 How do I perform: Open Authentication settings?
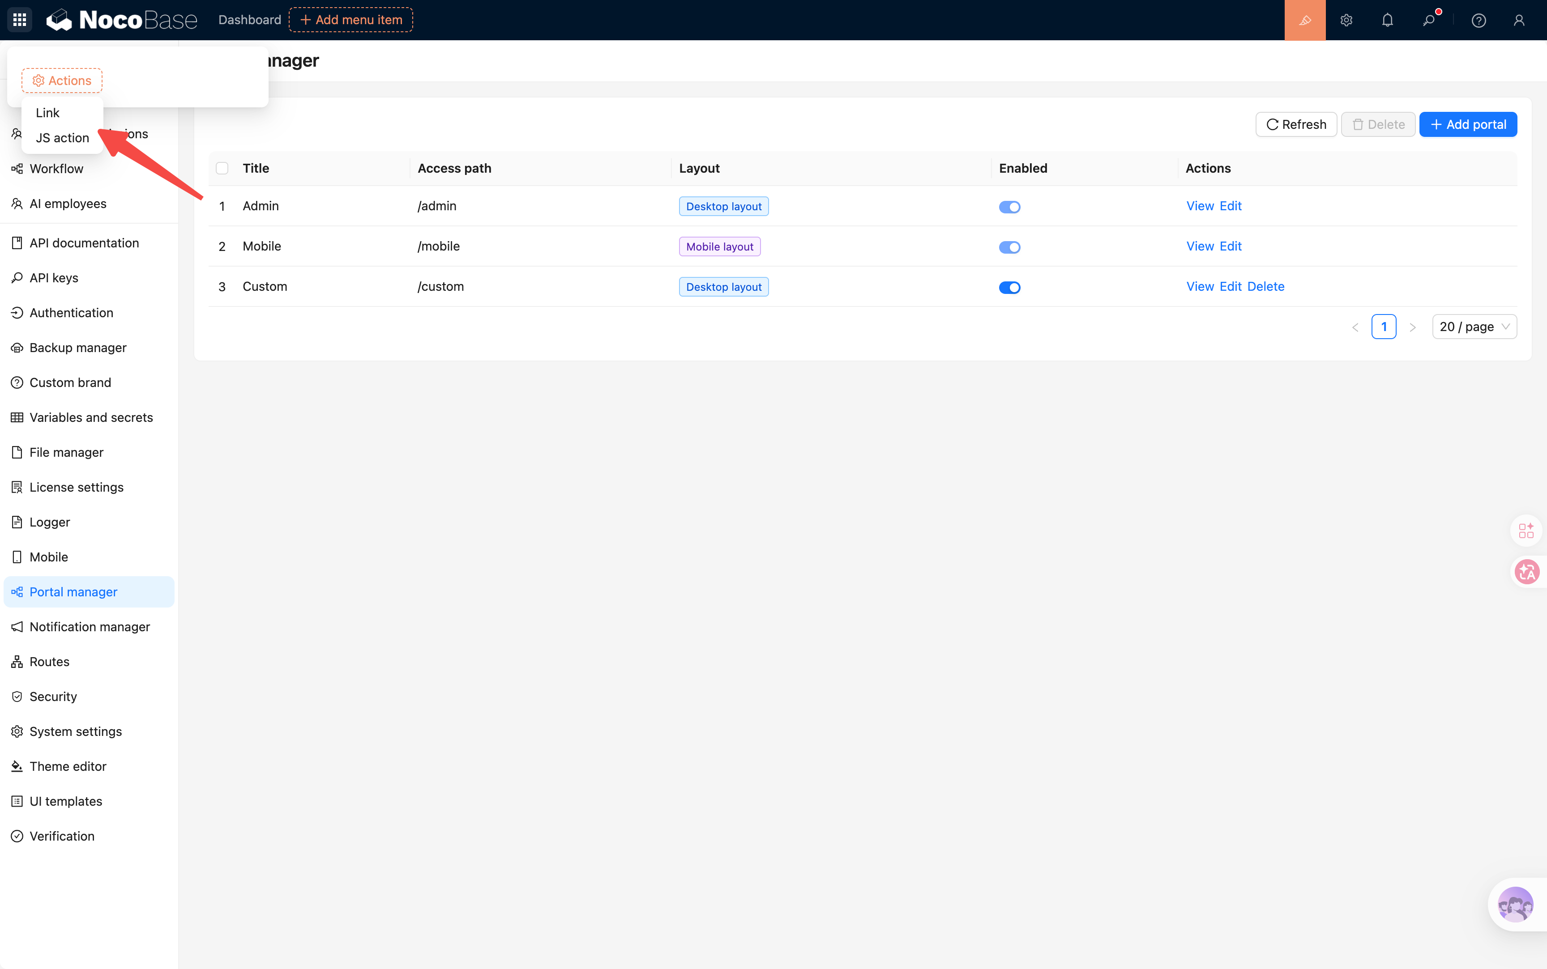click(89, 313)
